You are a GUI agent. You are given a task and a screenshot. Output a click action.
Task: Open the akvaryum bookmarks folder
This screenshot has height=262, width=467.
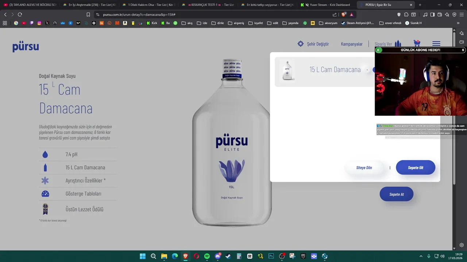[x=328, y=23]
